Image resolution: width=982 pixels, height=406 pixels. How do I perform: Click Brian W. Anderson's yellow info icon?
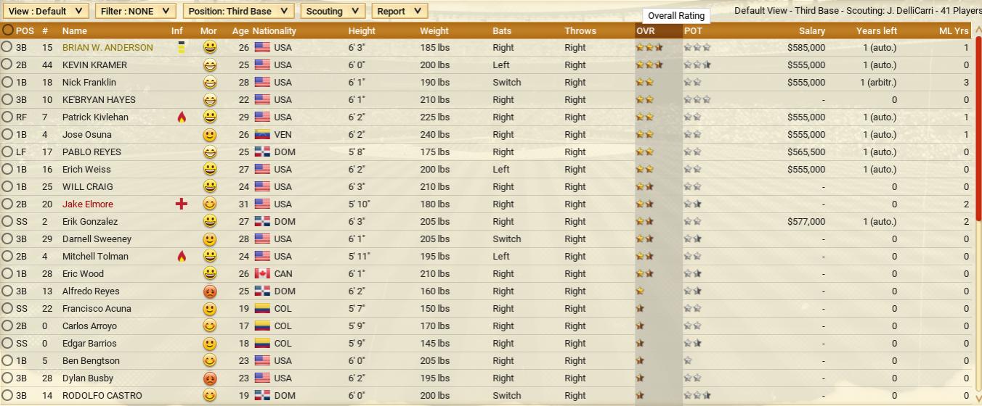pyautogui.click(x=181, y=48)
